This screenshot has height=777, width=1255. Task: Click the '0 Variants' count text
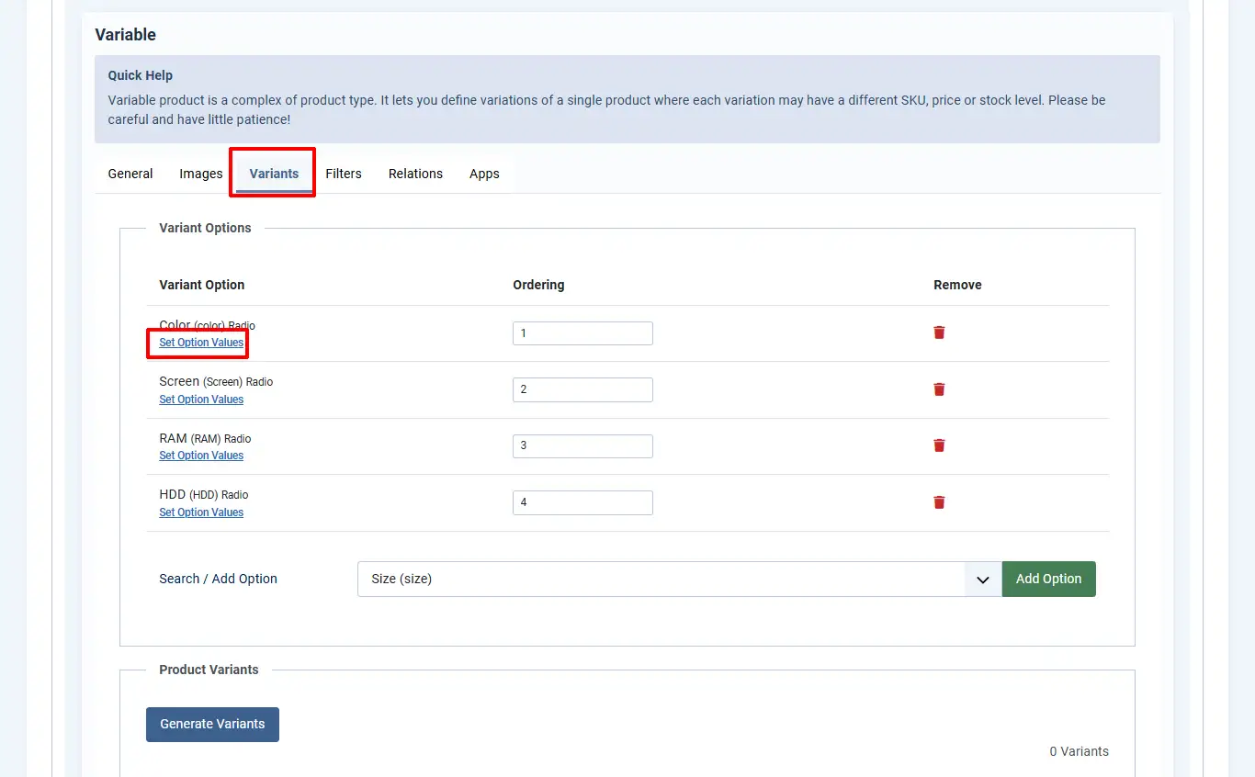[x=1079, y=751]
